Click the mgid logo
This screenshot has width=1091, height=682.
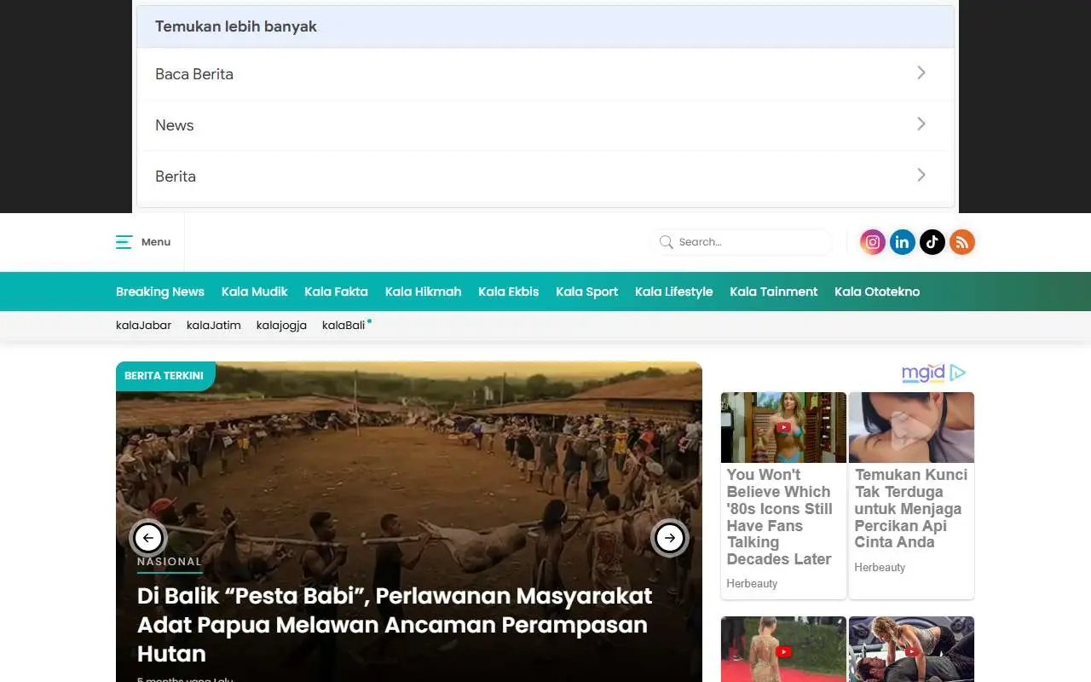(923, 373)
